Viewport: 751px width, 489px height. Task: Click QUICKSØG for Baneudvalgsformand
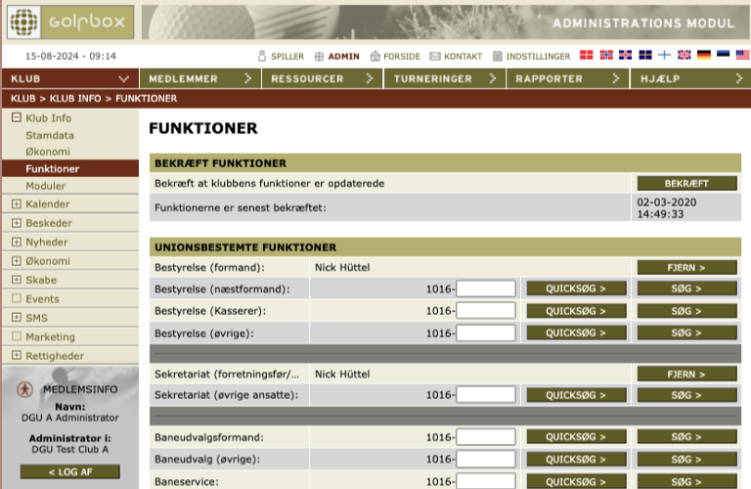click(576, 437)
